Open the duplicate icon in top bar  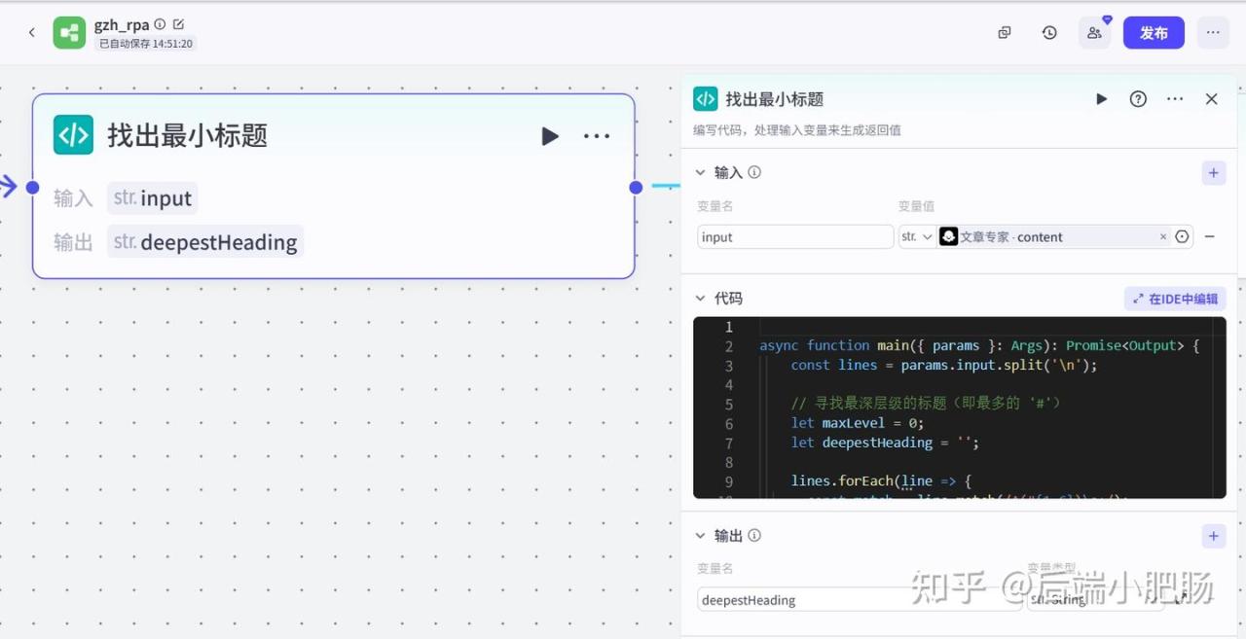[x=1005, y=33]
